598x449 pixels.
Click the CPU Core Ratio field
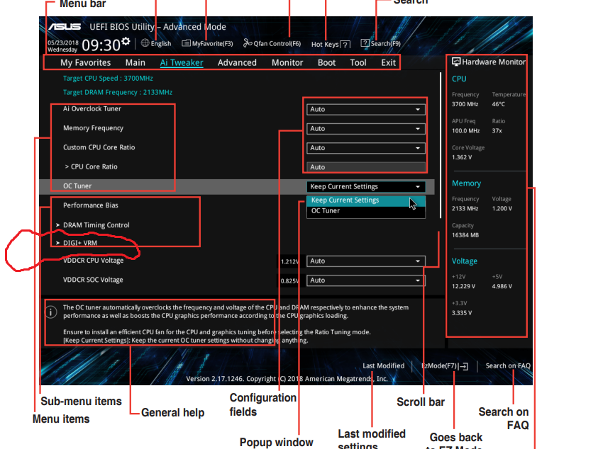tap(366, 167)
